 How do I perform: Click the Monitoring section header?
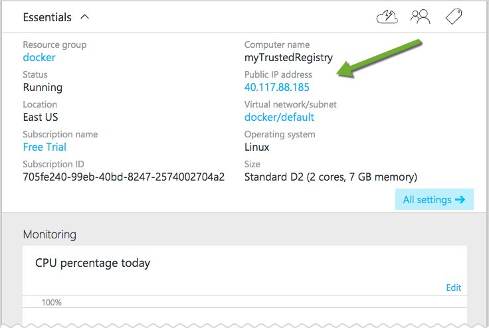tap(49, 234)
